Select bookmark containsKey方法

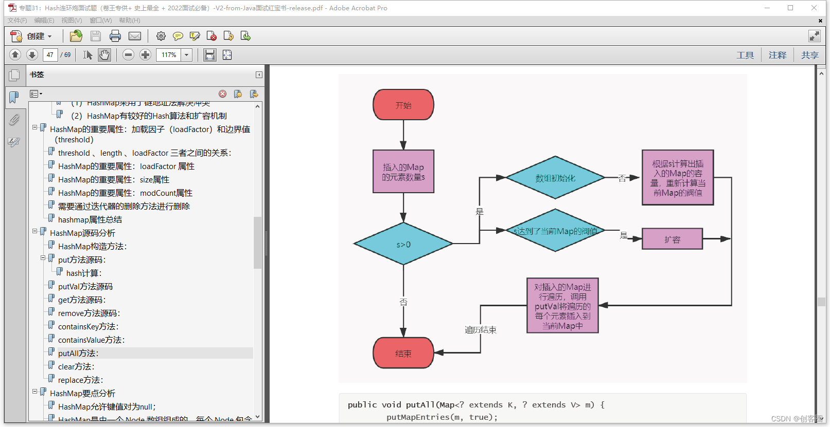89,327
